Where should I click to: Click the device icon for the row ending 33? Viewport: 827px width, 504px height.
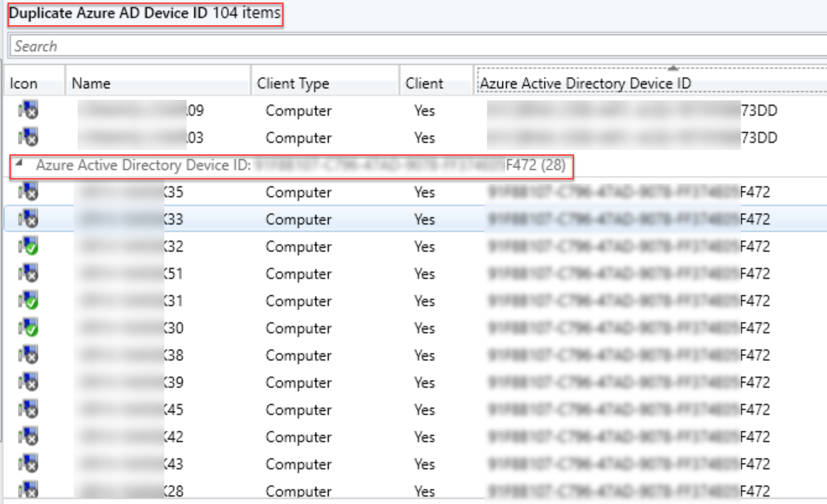coord(28,219)
